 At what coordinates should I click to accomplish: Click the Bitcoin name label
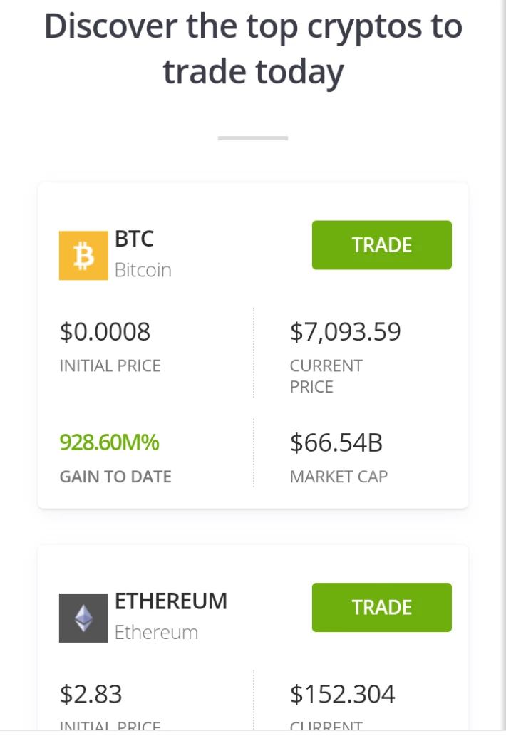143,270
